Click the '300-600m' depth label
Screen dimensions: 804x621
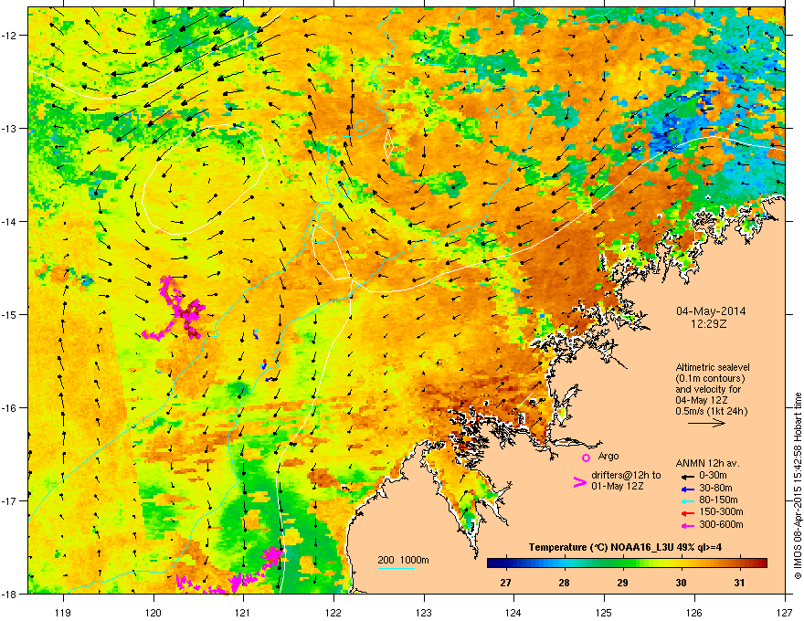(721, 524)
